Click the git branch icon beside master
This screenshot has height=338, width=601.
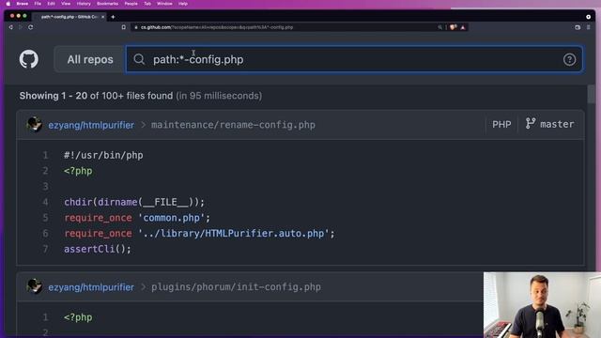coord(531,123)
